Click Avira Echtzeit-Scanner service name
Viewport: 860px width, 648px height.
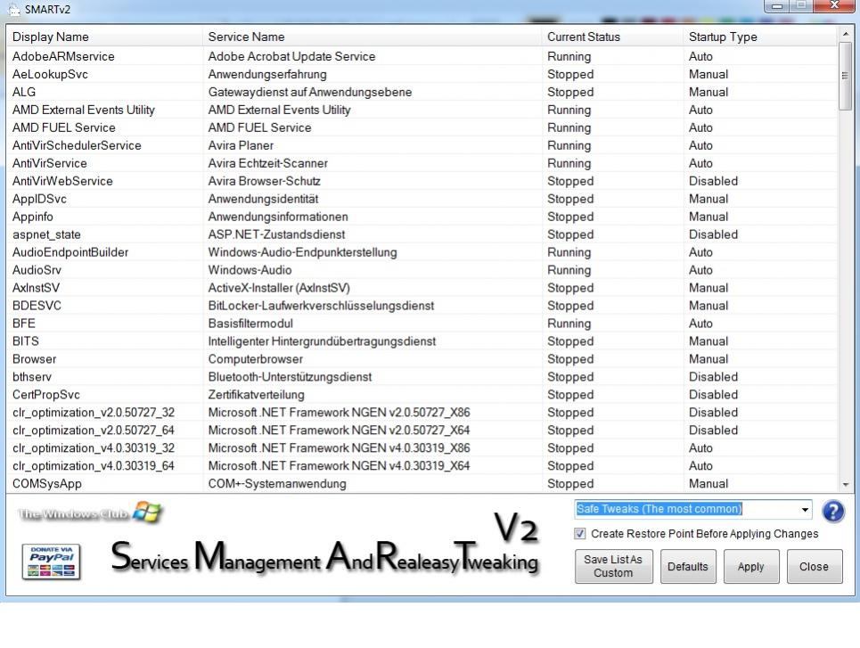[267, 163]
